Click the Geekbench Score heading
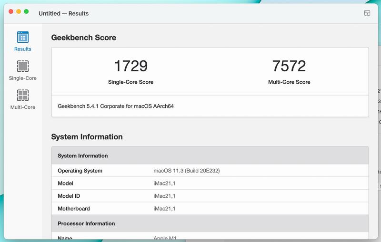381x242 pixels. coord(83,38)
